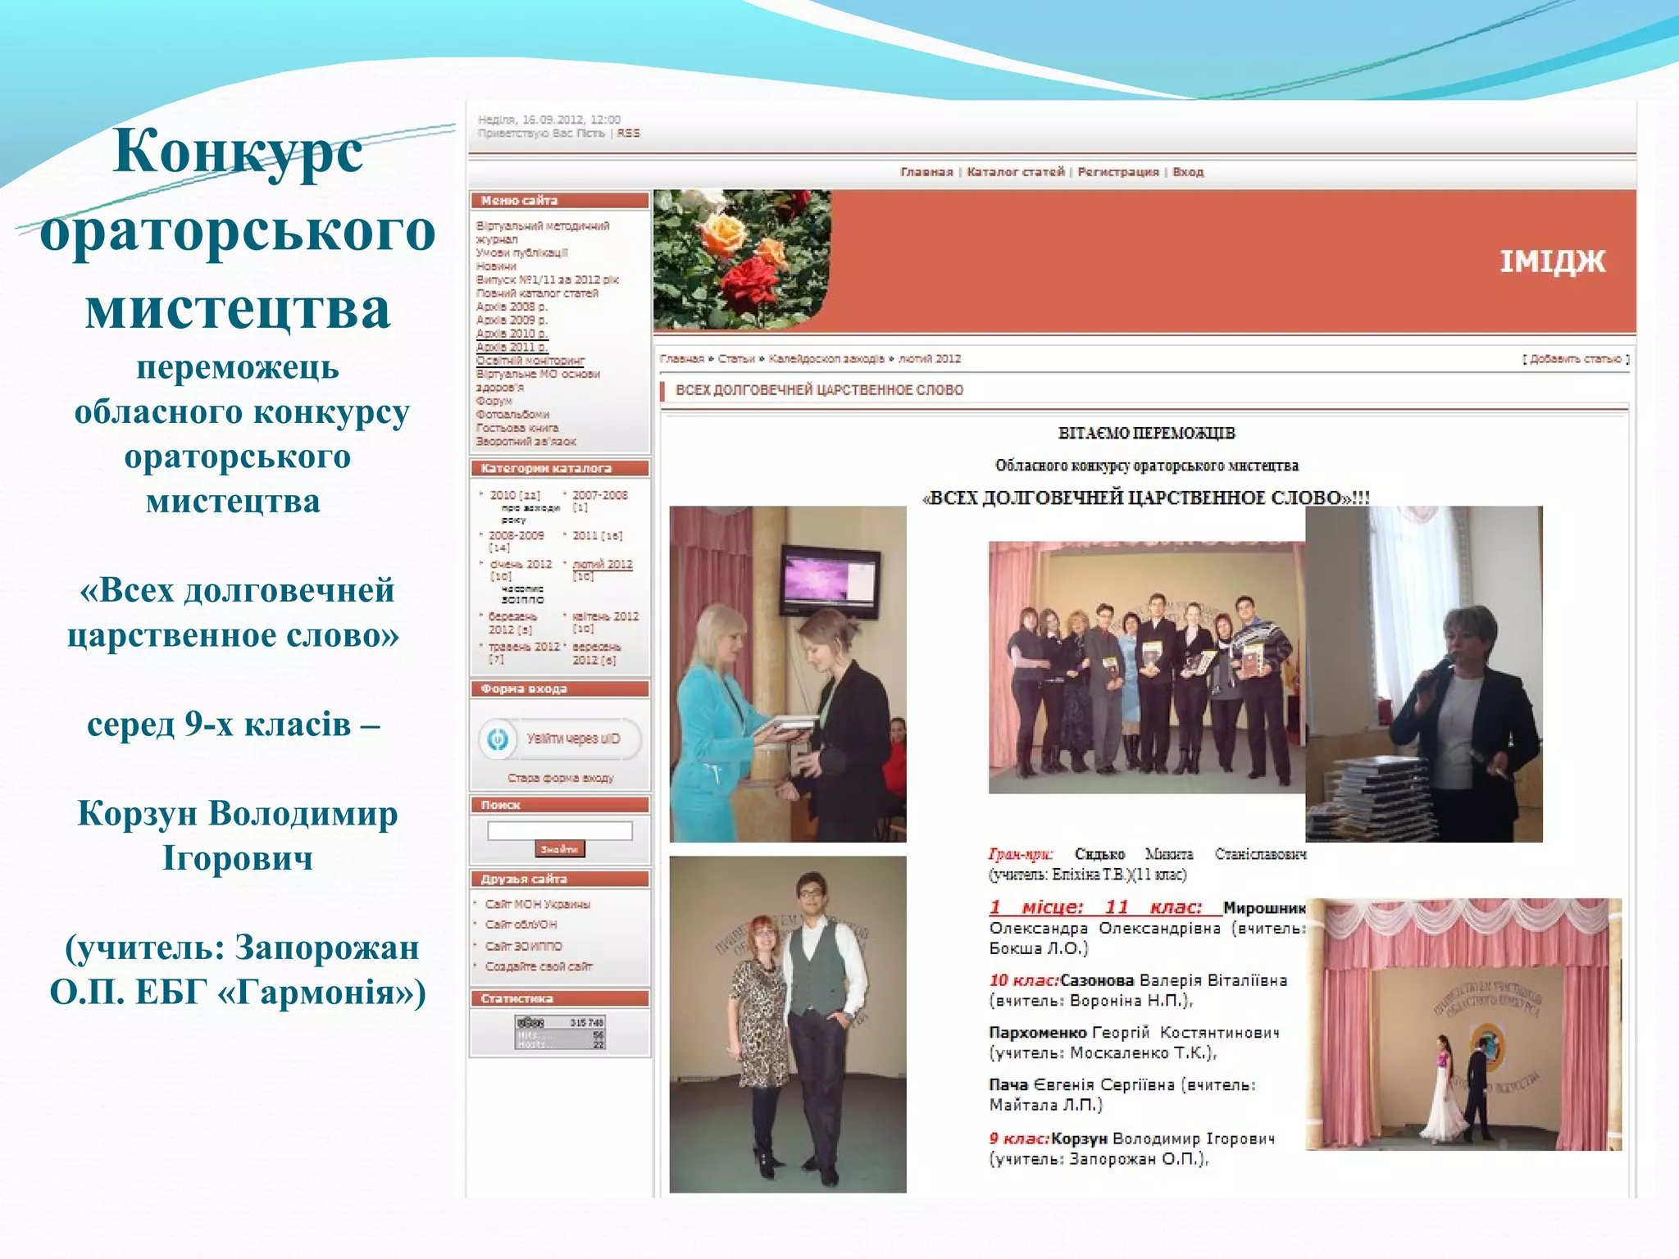Open Гостьова книга menu link

pos(517,428)
